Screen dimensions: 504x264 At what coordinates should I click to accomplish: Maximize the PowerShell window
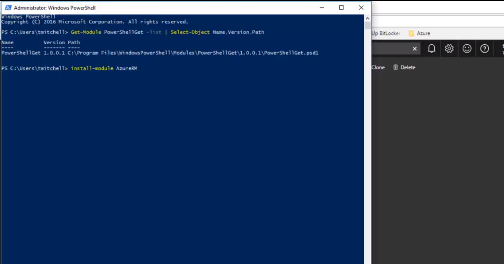point(341,8)
